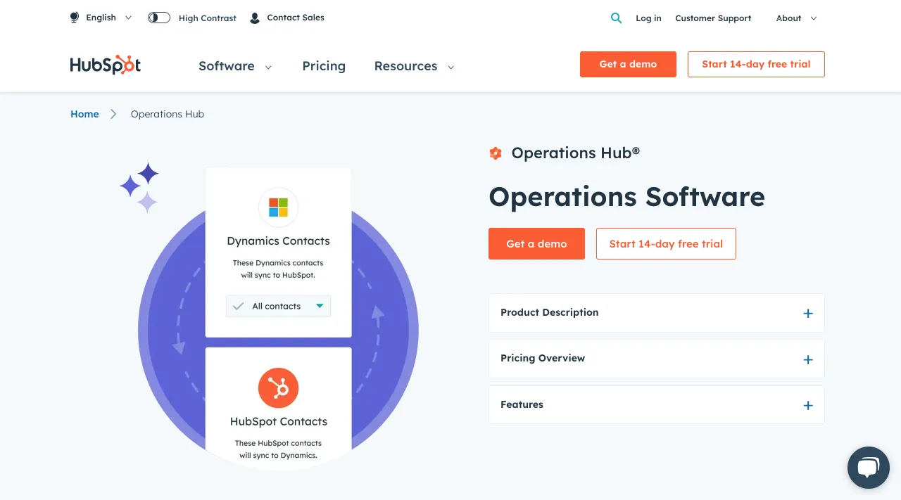Image resolution: width=901 pixels, height=500 pixels.
Task: Click the Operations Hub breadcrumb text
Action: point(168,114)
